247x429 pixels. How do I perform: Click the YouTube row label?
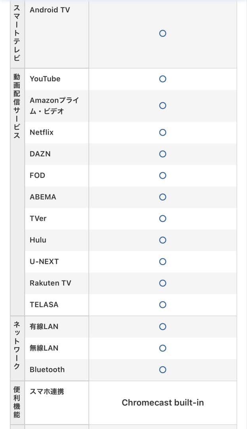click(x=45, y=79)
